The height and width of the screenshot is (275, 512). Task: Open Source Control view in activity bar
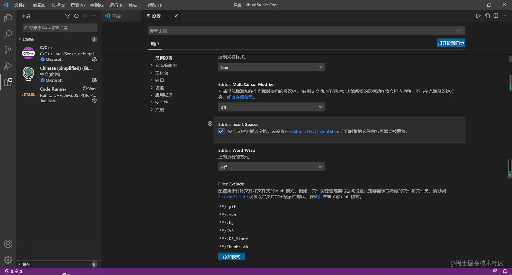[x=8, y=50]
